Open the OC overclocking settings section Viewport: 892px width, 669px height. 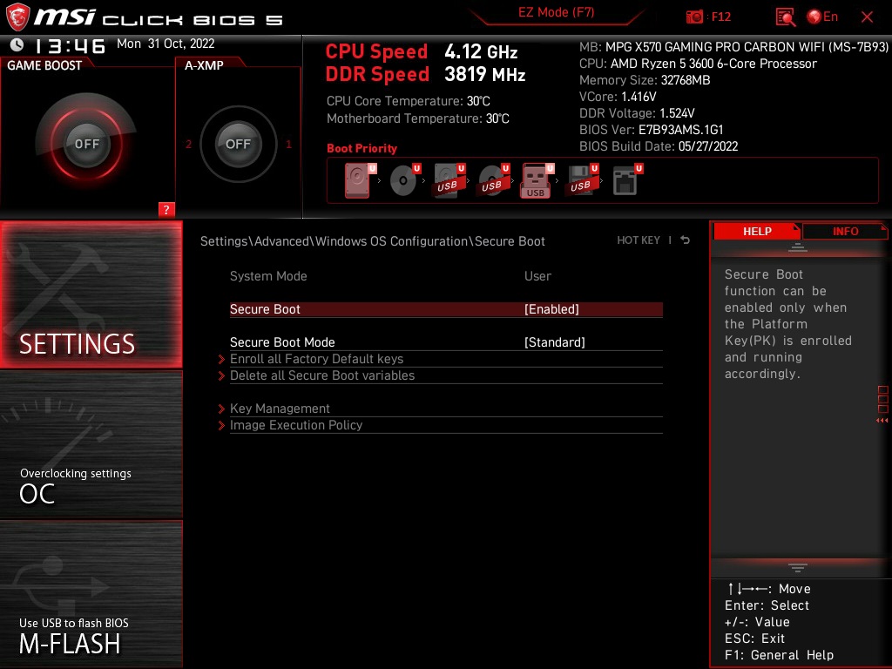pos(91,444)
